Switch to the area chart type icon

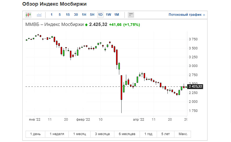39,15
